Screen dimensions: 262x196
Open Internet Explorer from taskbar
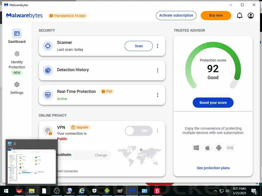[82, 191]
